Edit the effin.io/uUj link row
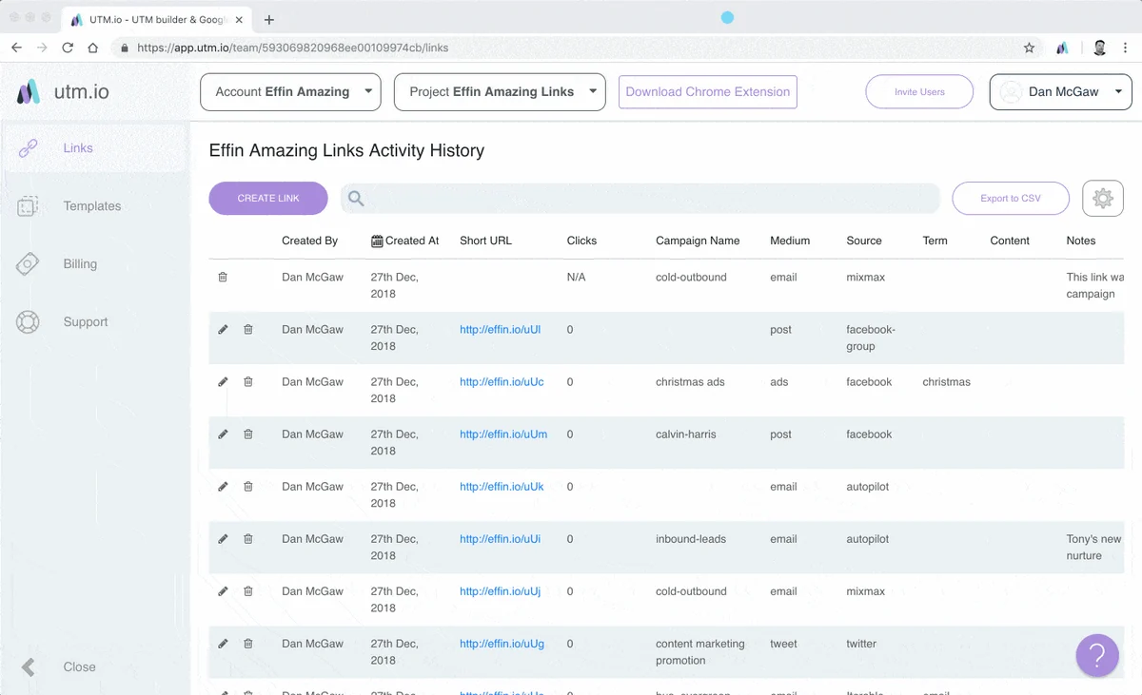This screenshot has width=1142, height=695. [223, 591]
